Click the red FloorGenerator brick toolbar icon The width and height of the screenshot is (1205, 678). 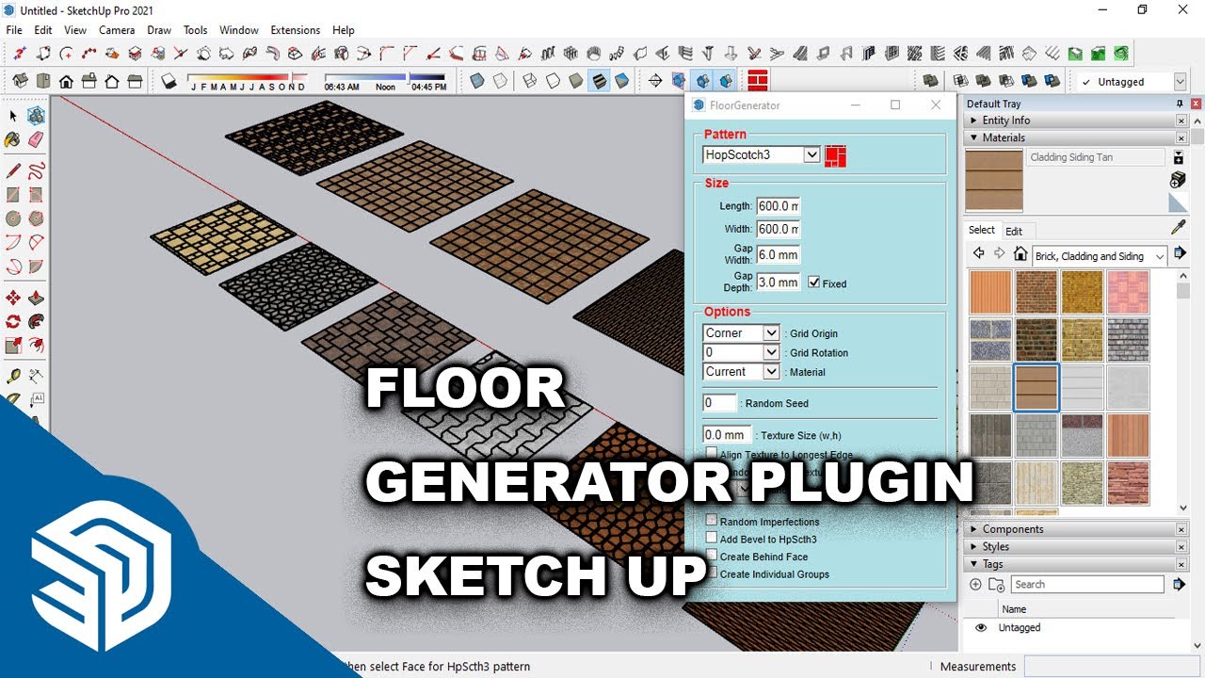point(758,81)
